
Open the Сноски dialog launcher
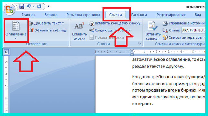click(140, 43)
